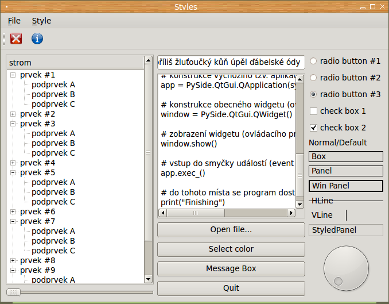Maximize the Styles window

(372, 7)
